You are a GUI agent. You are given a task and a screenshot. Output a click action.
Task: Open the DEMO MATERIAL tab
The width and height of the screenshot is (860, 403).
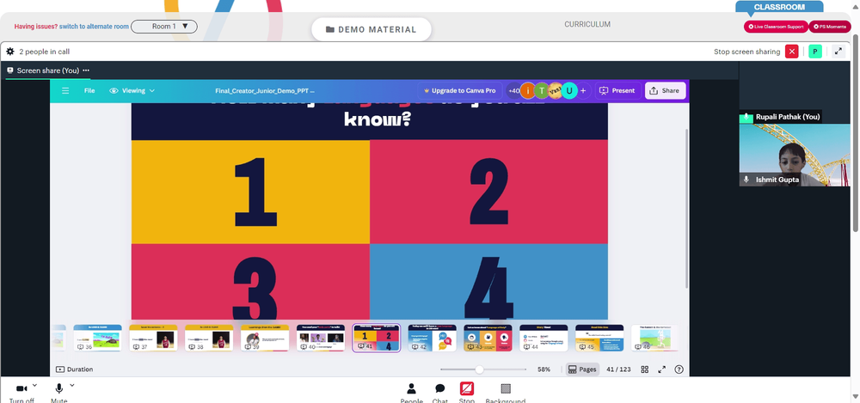372,29
